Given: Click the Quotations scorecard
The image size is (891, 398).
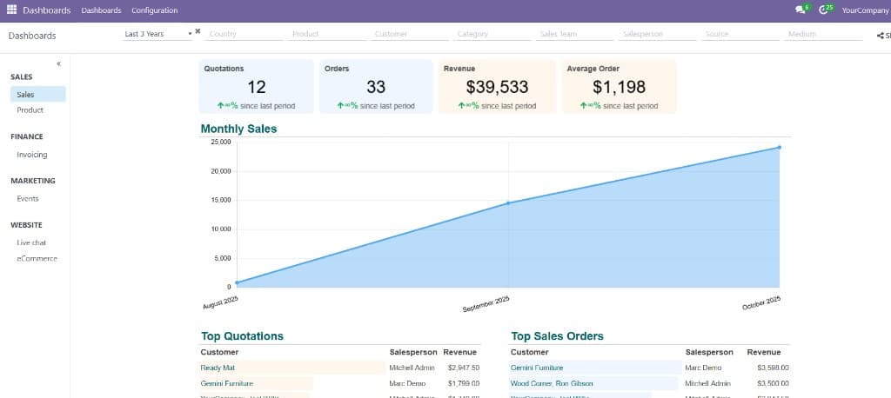Looking at the screenshot, I should (x=257, y=87).
